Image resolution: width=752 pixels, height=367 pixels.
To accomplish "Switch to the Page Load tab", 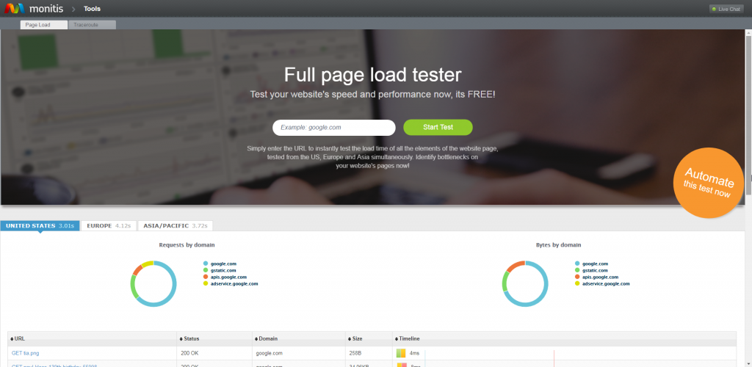I will click(43, 25).
